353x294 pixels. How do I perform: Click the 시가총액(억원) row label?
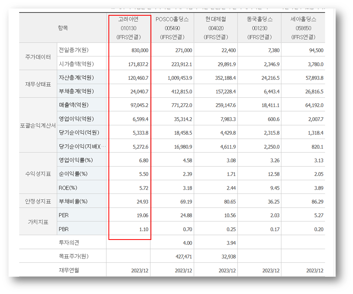click(76, 64)
